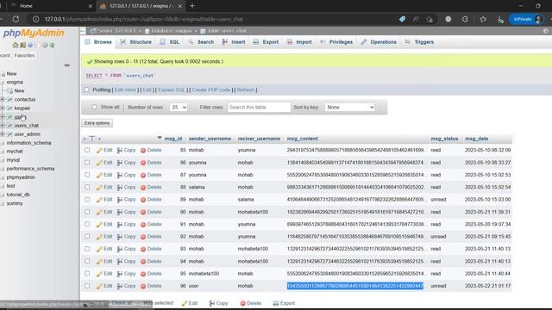The width and height of the screenshot is (552, 310).
Task: Switch to the Home browser tab
Action: coord(26,6)
